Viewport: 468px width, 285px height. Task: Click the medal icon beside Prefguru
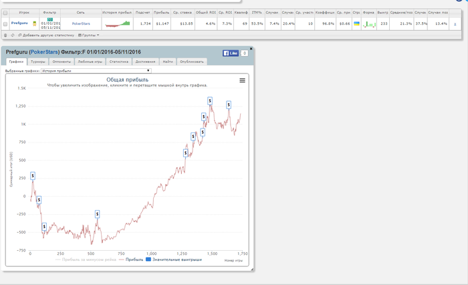click(x=34, y=23)
